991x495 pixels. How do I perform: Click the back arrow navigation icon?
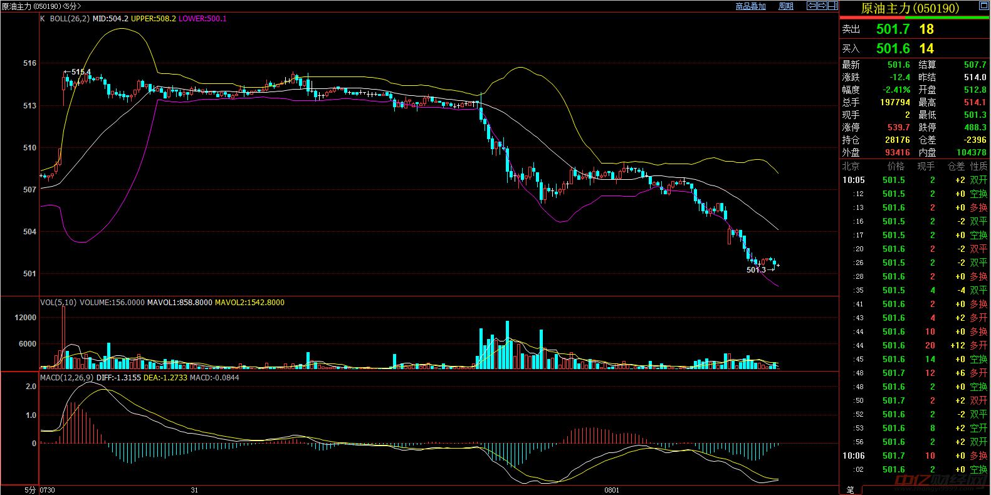pyautogui.click(x=812, y=6)
